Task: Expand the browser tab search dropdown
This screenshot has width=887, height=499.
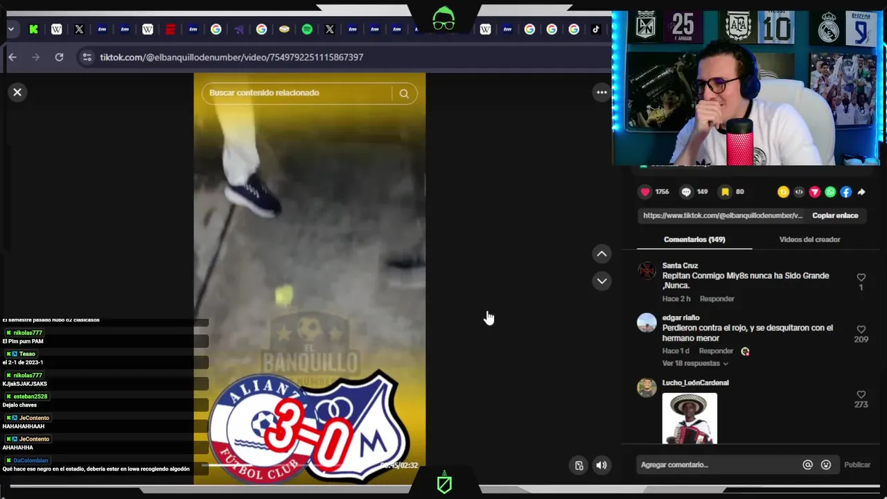Action: (x=11, y=29)
